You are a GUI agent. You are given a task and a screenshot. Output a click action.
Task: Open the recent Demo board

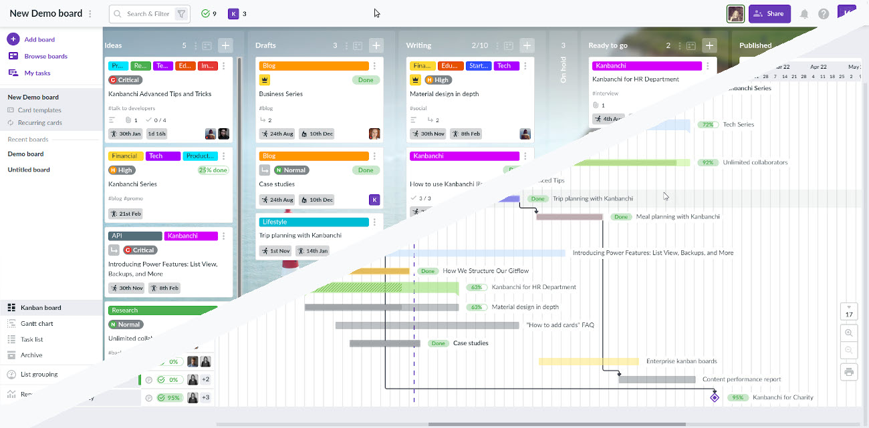point(25,154)
